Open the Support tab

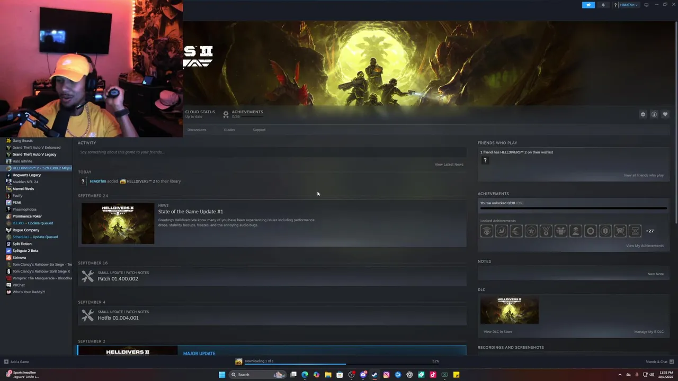pos(259,130)
